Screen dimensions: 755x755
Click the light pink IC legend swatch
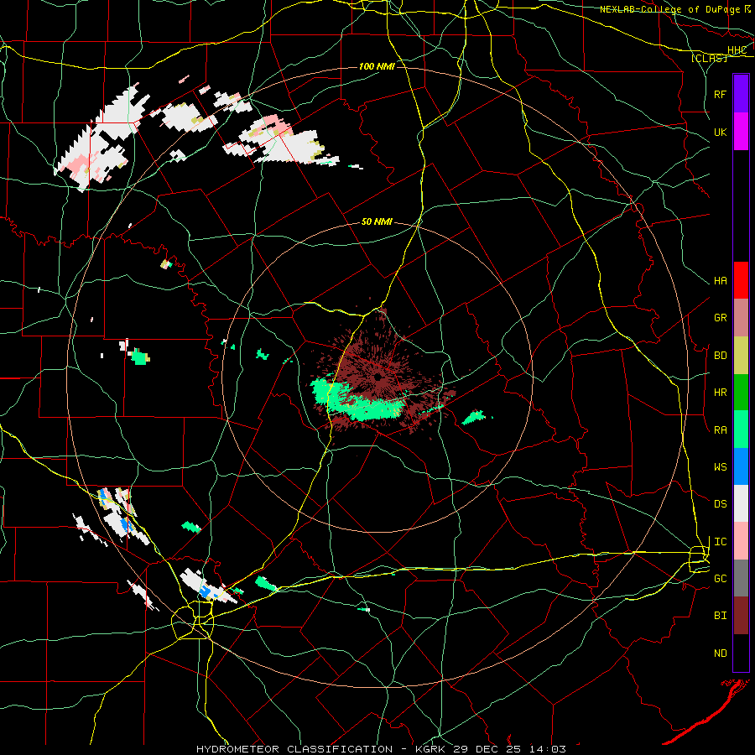[x=741, y=541]
